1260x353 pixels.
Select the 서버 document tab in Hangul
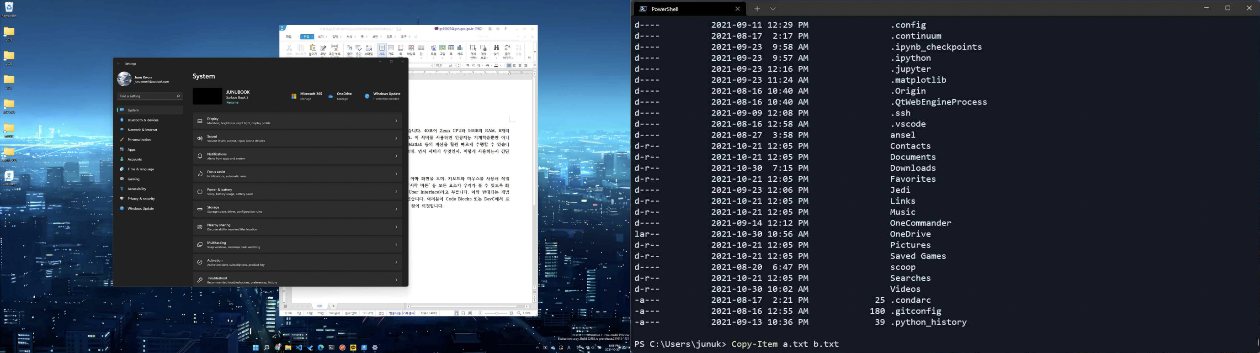(x=319, y=306)
